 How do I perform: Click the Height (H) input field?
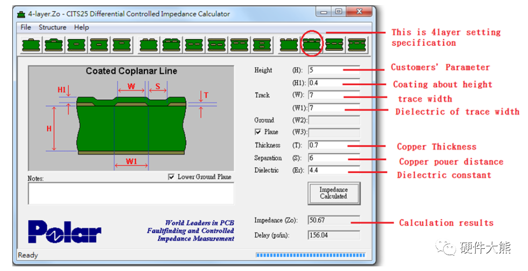(x=333, y=70)
